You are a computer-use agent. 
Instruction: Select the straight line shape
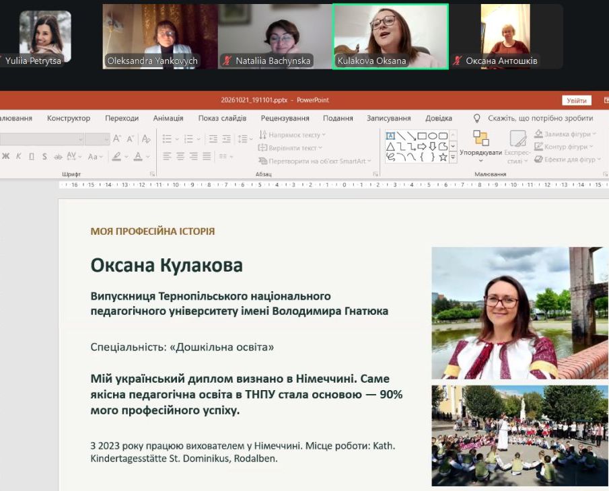click(x=401, y=136)
